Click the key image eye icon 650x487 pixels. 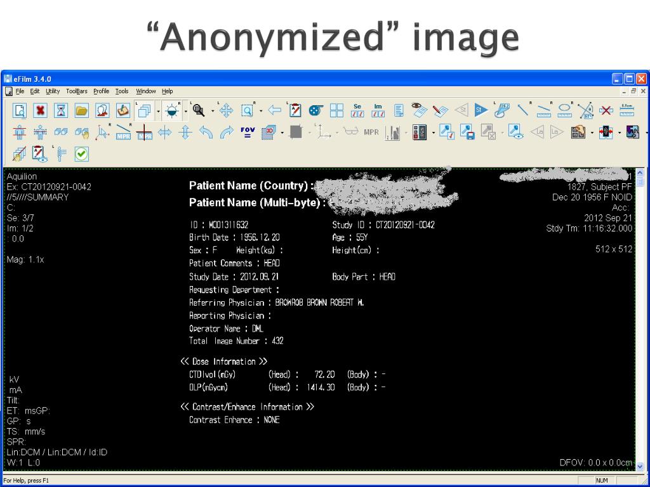tap(515, 133)
